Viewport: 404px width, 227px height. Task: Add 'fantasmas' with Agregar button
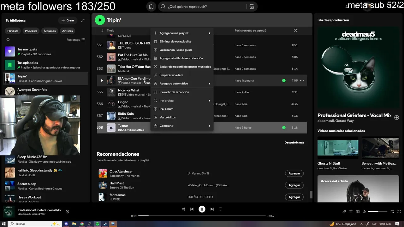294,197
